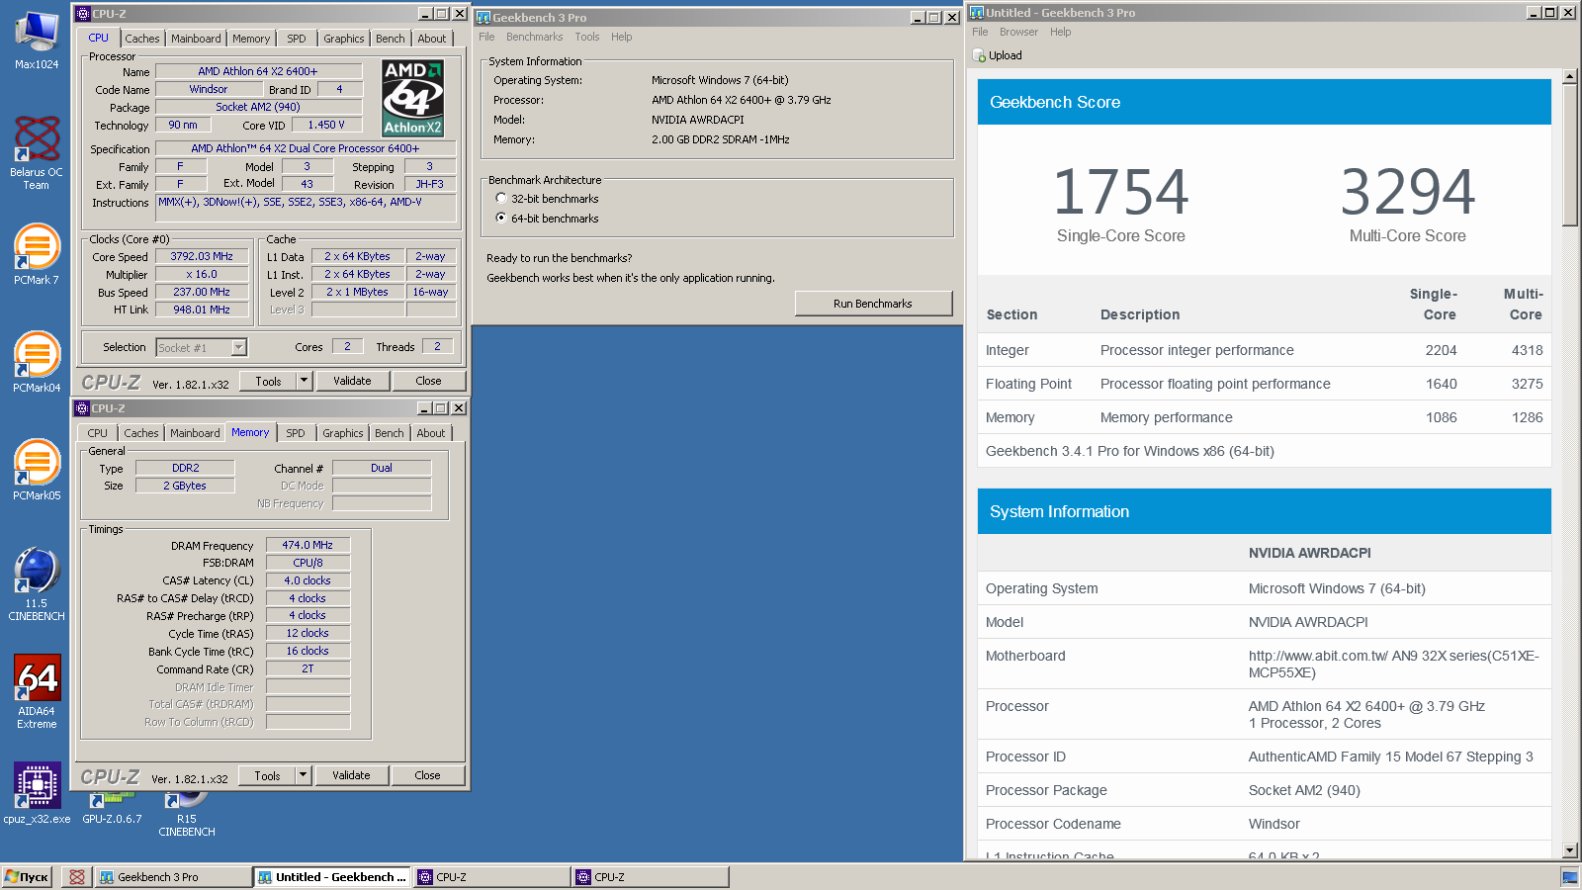
Task: Switch to Untitled - Geekbench taskbar button
Action: click(x=332, y=877)
